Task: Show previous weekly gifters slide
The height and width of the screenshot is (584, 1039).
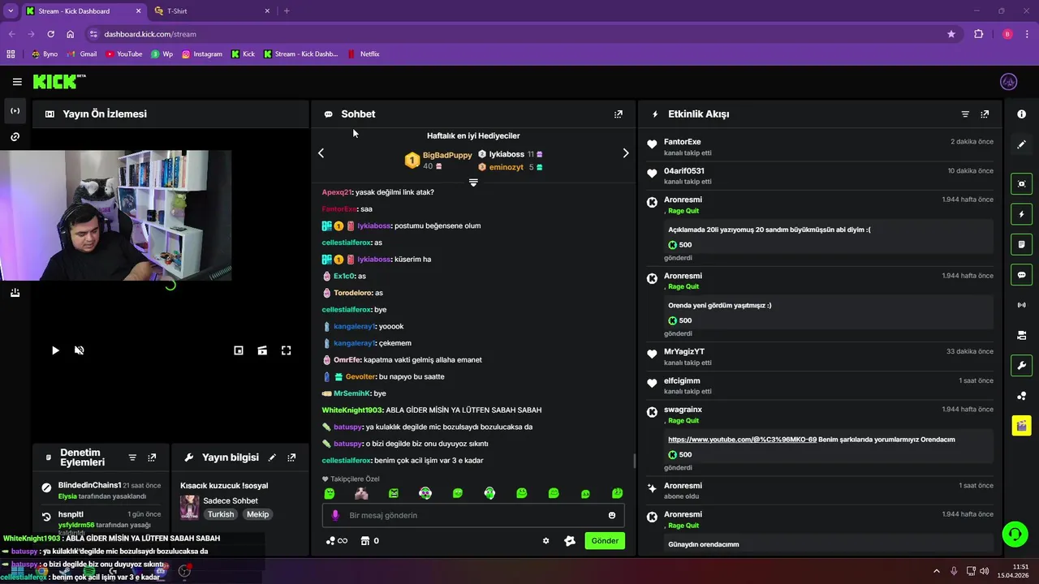Action: pos(321,152)
